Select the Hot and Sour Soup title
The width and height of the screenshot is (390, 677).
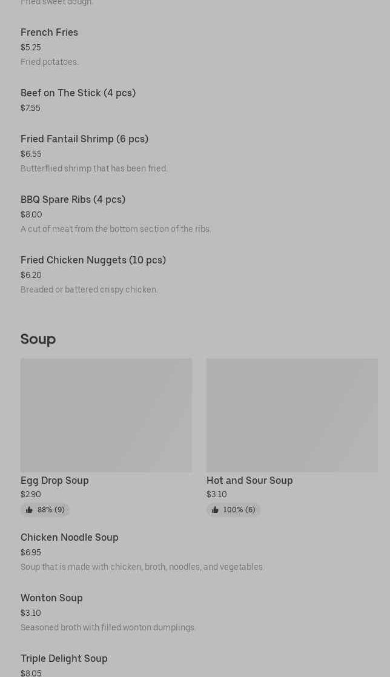pyautogui.click(x=250, y=480)
